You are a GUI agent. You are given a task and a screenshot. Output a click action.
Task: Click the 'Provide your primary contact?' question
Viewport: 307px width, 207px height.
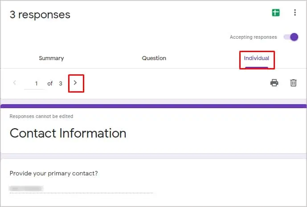point(53,173)
